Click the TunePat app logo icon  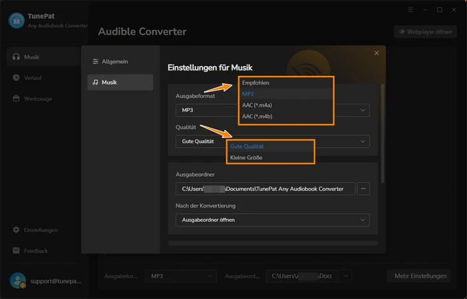pos(17,21)
